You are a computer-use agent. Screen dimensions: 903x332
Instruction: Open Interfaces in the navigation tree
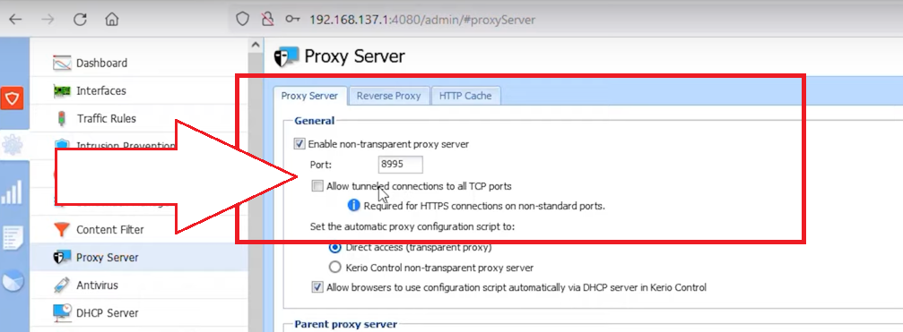tap(101, 90)
